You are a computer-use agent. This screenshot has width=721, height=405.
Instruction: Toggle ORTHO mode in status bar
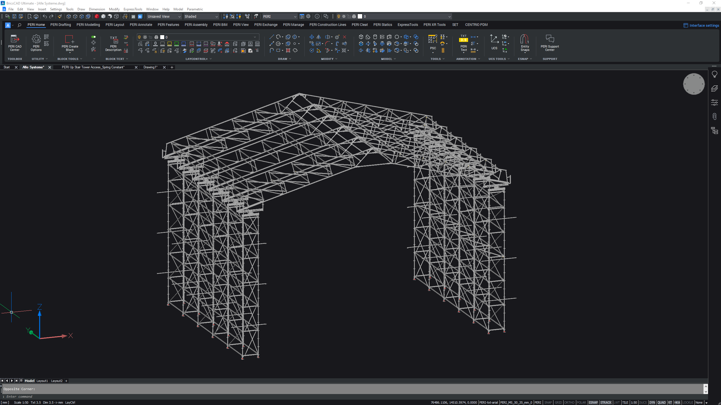coord(569,402)
